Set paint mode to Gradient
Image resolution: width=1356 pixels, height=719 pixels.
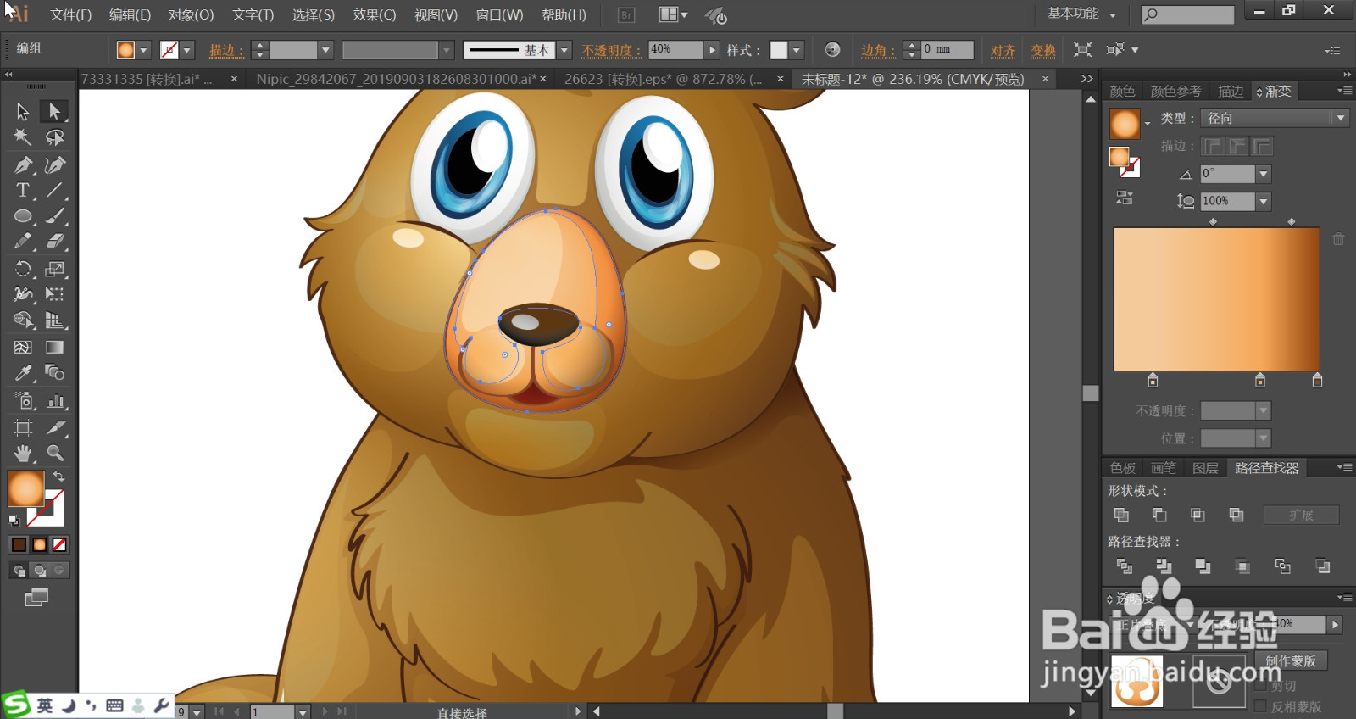pos(39,544)
